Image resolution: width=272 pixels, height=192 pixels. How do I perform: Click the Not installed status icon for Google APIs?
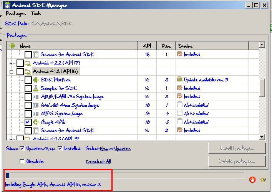tap(180, 121)
